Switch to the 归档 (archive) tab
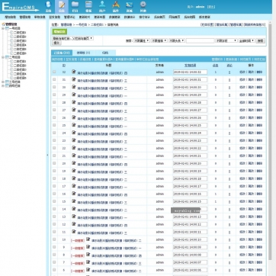 [x=105, y=53]
